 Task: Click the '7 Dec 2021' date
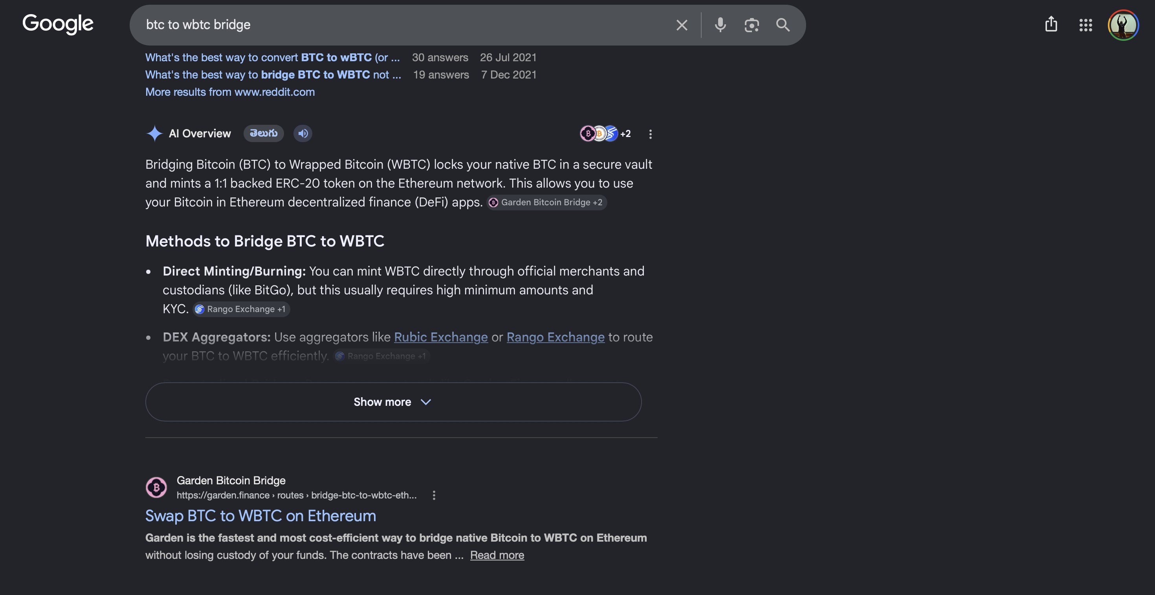coord(508,75)
